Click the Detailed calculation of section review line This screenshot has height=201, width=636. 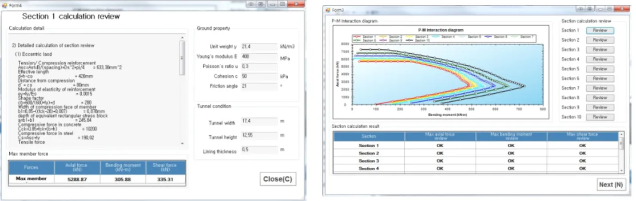[53, 45]
